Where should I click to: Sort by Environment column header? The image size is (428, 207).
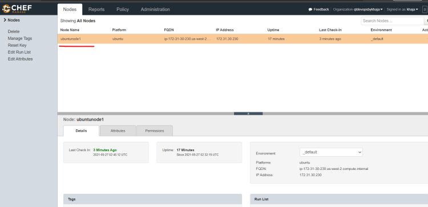[381, 30]
